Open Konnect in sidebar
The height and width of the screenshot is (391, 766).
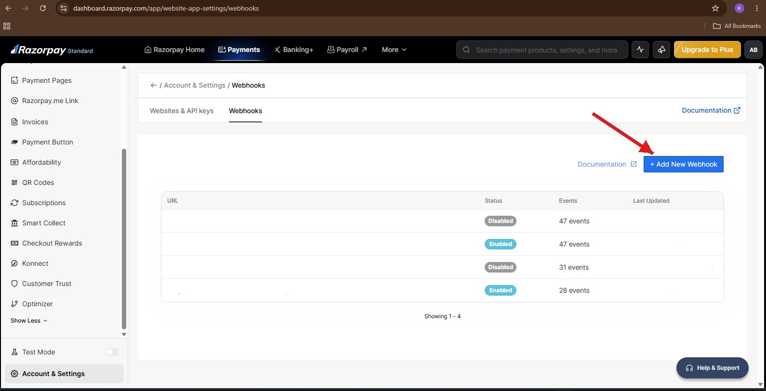click(29, 263)
